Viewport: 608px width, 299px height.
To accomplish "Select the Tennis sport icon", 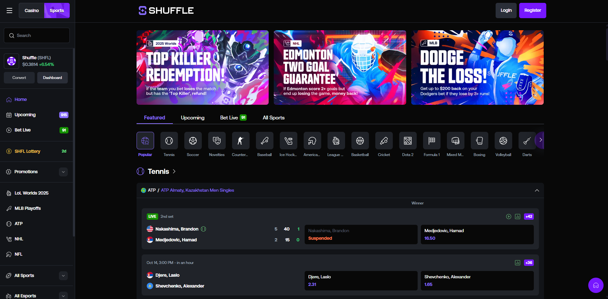I will (169, 140).
